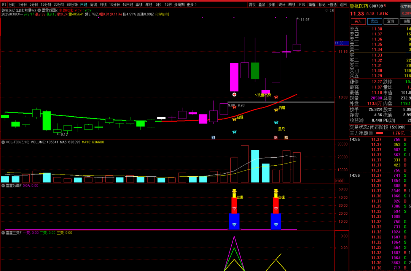Open the 雷霆戏画Z main indicator dropdown
The height and width of the screenshot is (271, 411).
click(40, 10)
